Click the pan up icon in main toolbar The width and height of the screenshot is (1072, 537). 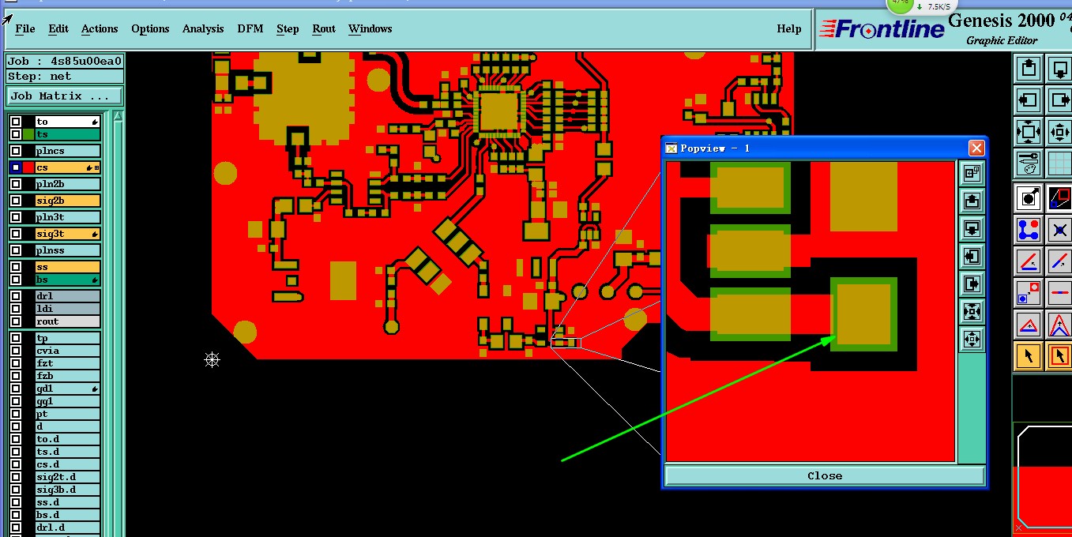[1029, 69]
